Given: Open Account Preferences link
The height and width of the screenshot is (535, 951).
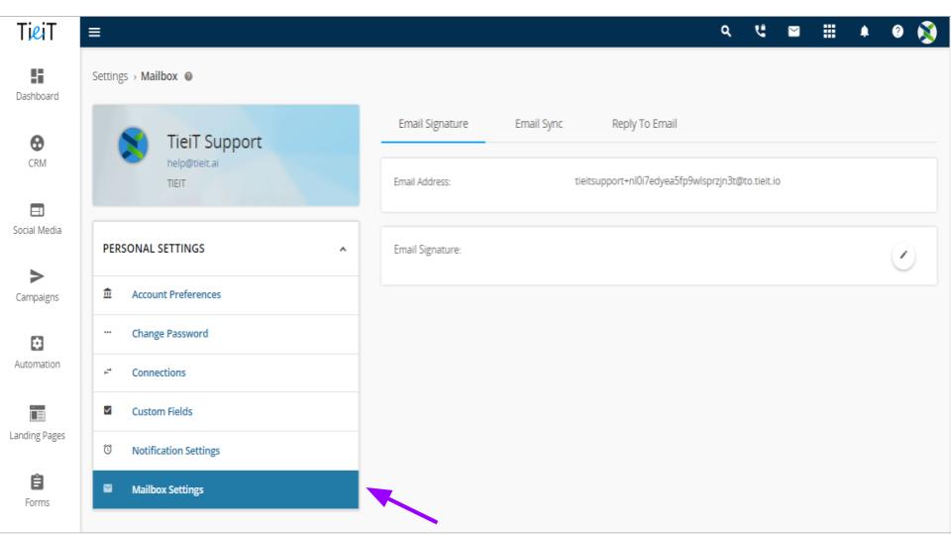Looking at the screenshot, I should tap(176, 294).
